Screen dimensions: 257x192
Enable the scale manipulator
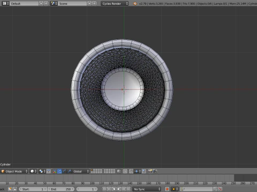point(69,171)
